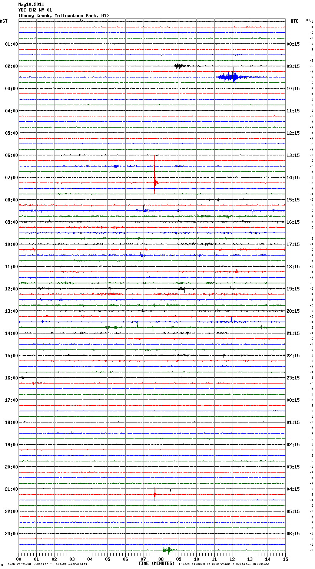Click the Denny Creek, Yellowstone Park location label
Image resolution: width=315 pixels, height=569 pixels.
click(64, 16)
